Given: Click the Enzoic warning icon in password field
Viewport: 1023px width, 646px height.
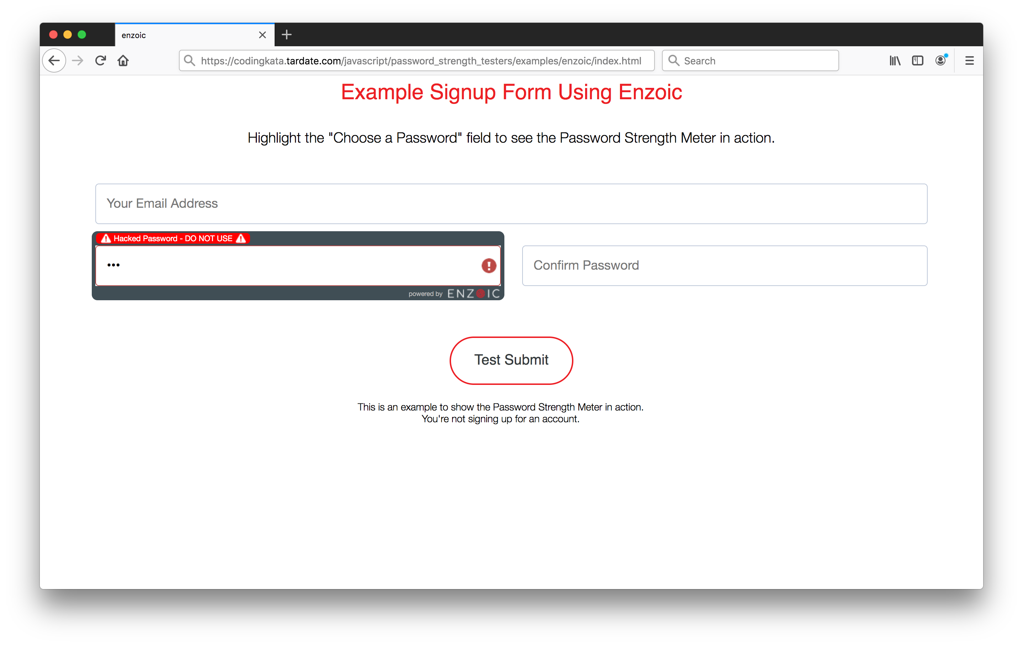Looking at the screenshot, I should click(489, 266).
